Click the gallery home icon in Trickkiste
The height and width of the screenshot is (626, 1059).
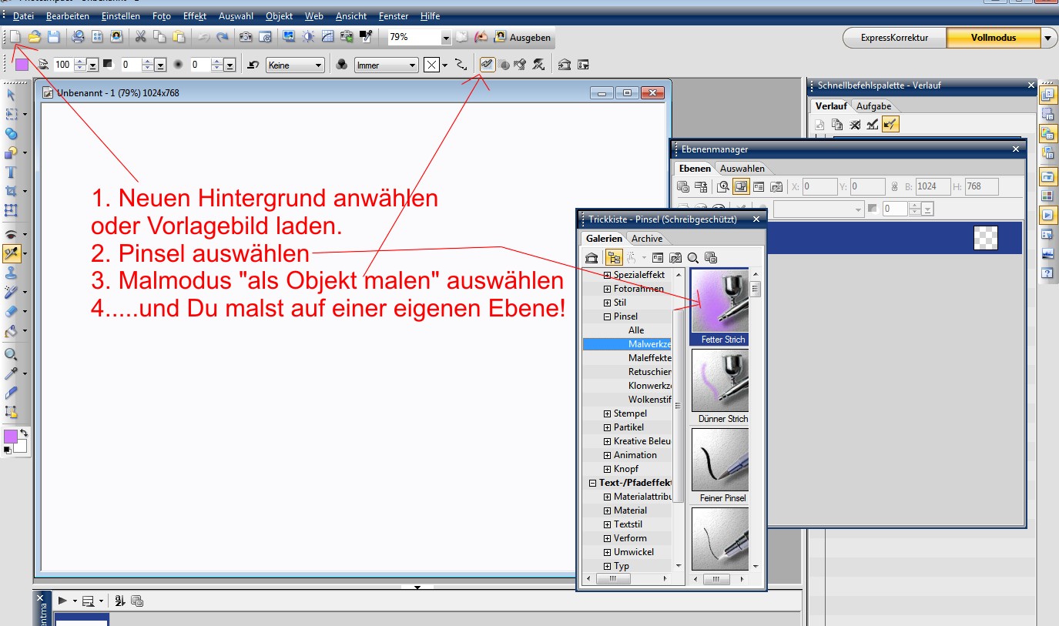coord(591,258)
